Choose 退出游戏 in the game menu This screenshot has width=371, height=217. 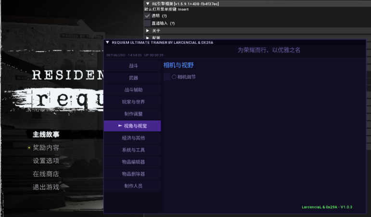point(46,187)
